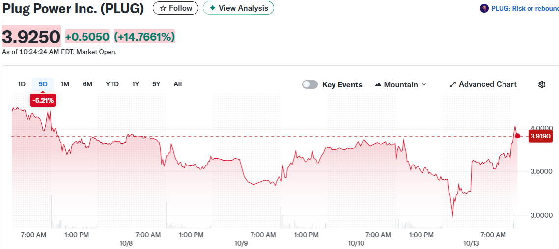The width and height of the screenshot is (559, 249).
Task: Click the mountain chart type icon
Action: (378, 84)
